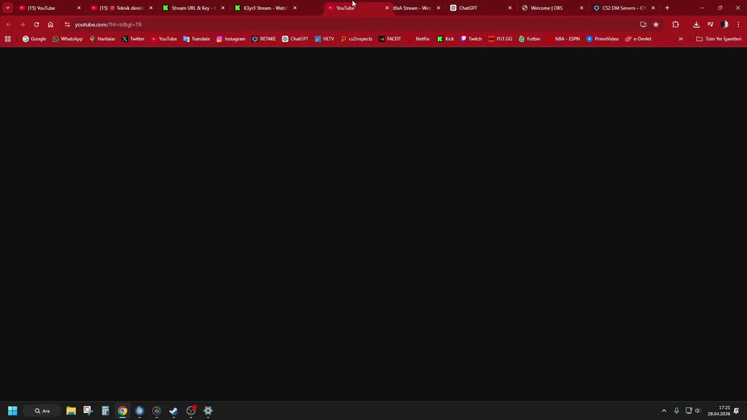Open Settings gear in the taskbar
747x420 pixels.
click(208, 411)
